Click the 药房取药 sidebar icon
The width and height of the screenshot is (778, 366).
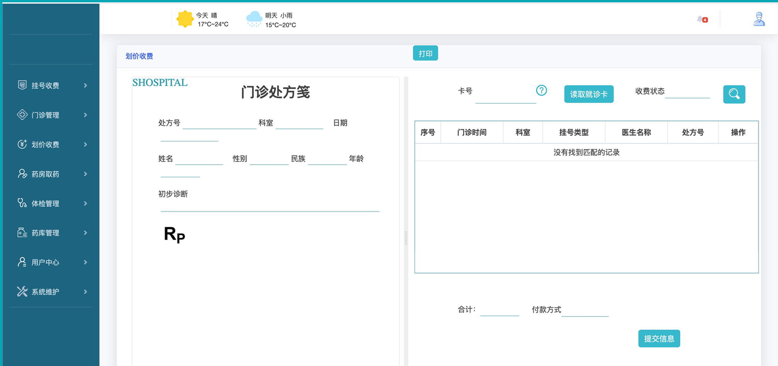pos(22,174)
